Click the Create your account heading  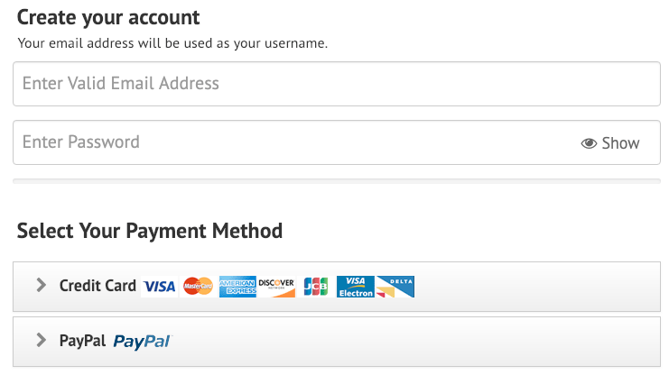108,18
